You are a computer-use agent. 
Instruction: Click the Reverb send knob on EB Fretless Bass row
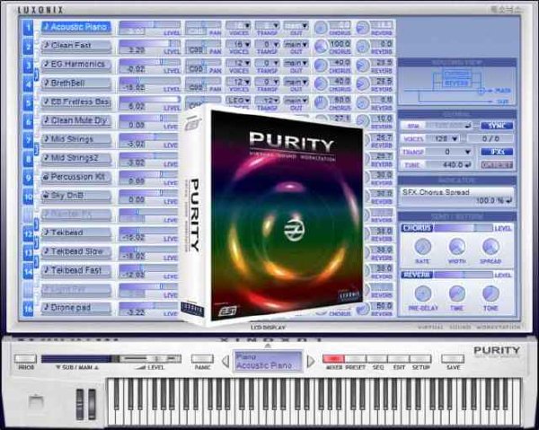[x=362, y=102]
